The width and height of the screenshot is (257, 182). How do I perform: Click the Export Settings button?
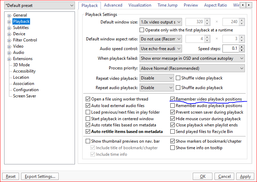coord(40,176)
